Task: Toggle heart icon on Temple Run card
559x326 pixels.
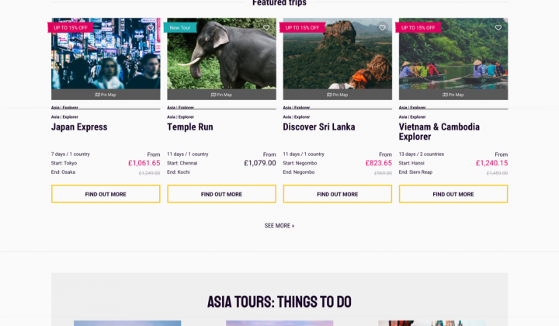Action: point(266,27)
